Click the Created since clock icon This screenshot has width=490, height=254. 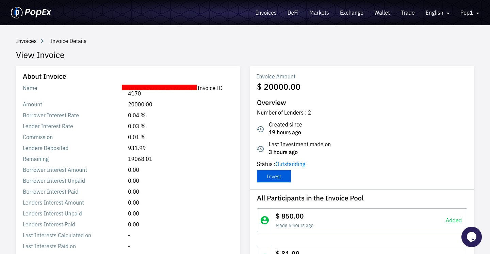pyautogui.click(x=260, y=129)
